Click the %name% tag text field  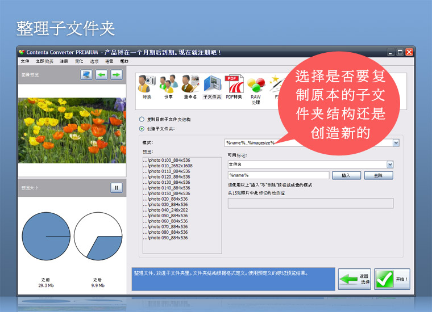[278, 176]
